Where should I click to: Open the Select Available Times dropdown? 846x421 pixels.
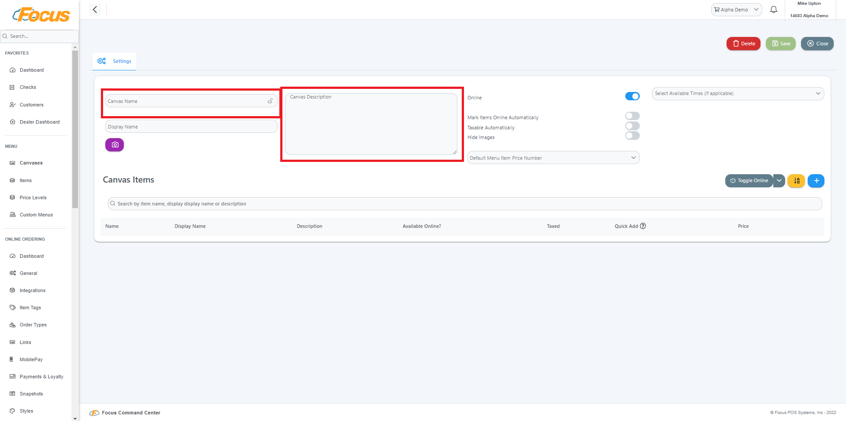pyautogui.click(x=738, y=93)
